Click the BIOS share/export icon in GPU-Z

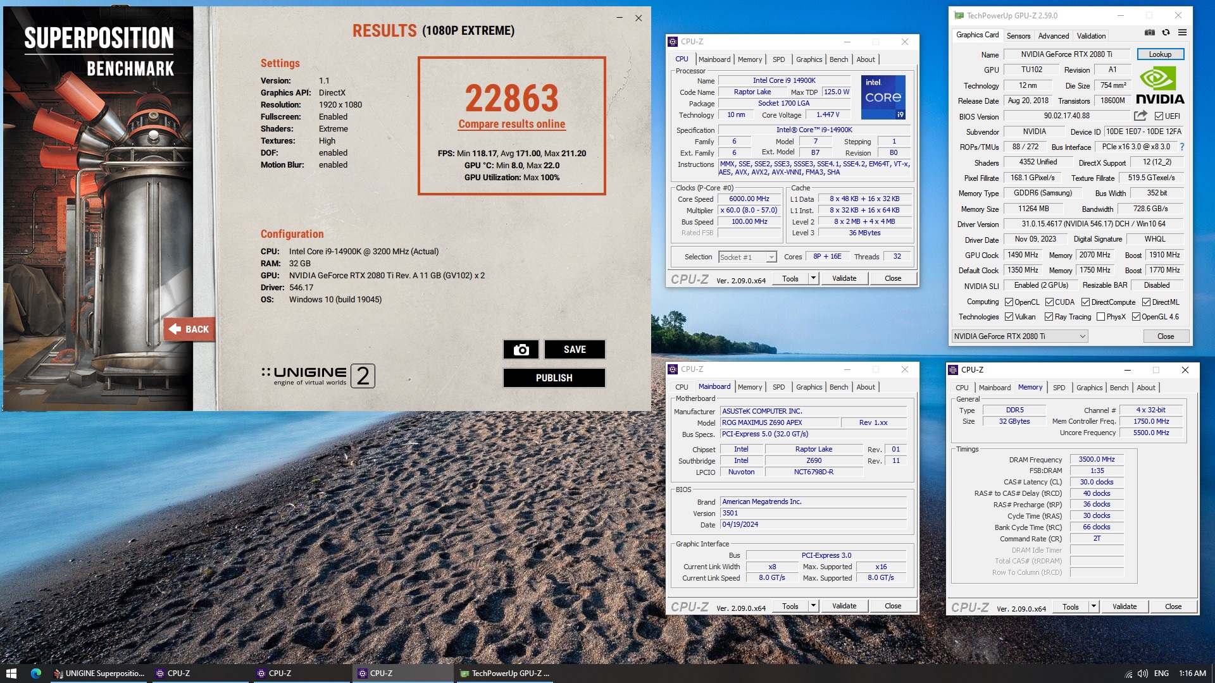(x=1140, y=116)
